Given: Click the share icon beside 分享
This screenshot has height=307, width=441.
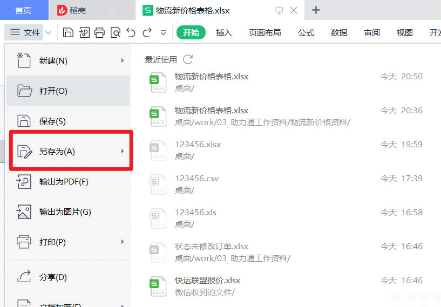Looking at the screenshot, I should pos(24,276).
